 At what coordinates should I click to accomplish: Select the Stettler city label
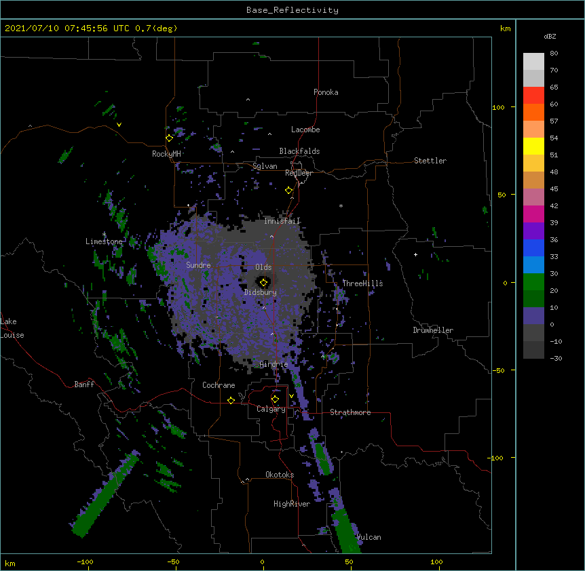pos(430,161)
